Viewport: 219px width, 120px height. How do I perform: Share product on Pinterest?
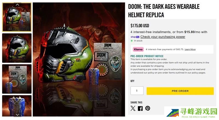click(148, 108)
